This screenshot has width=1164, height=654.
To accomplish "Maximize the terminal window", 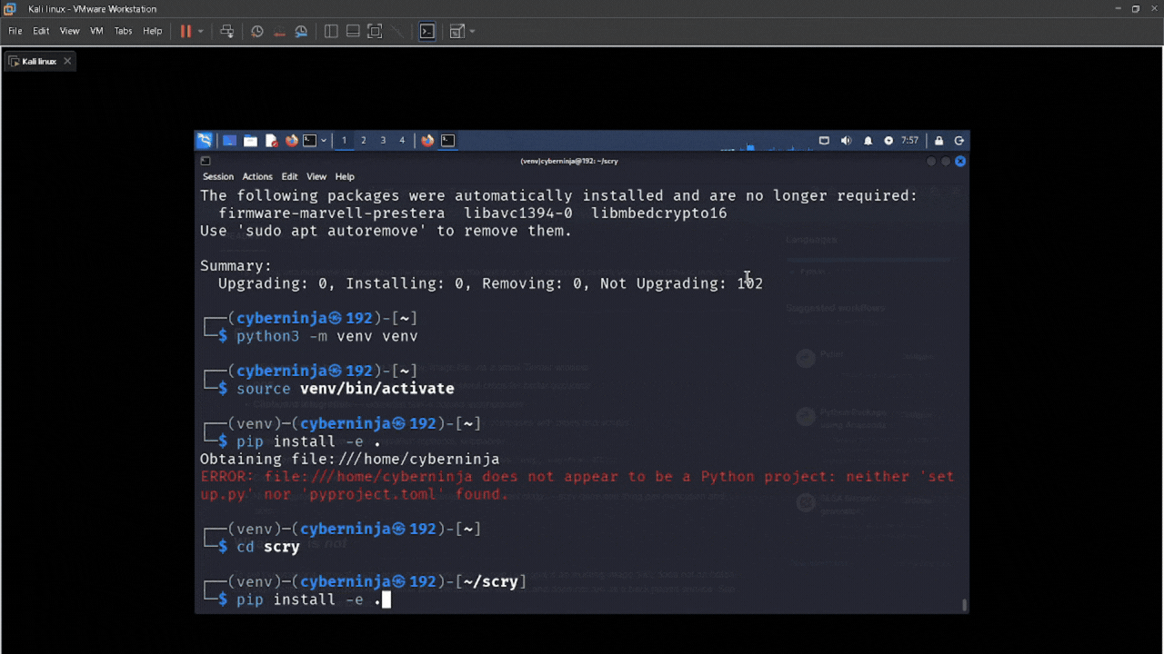I will pyautogui.click(x=945, y=161).
